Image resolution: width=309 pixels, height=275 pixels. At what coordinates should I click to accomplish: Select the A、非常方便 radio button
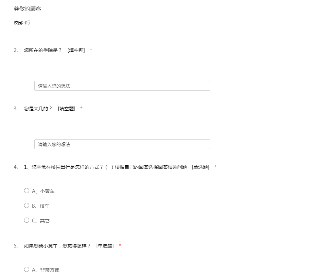[x=27, y=269]
